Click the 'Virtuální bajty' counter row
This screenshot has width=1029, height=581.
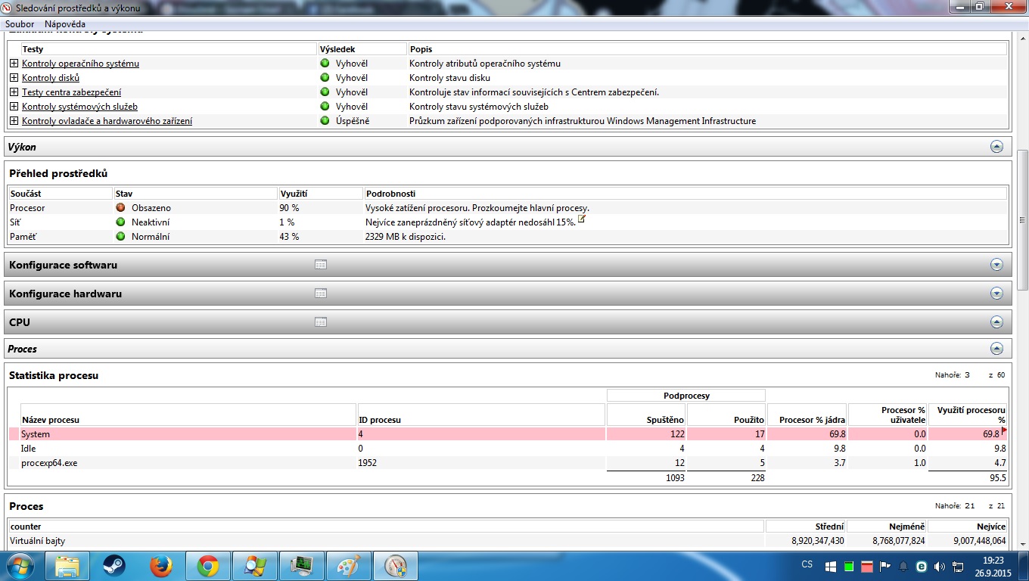coord(508,541)
